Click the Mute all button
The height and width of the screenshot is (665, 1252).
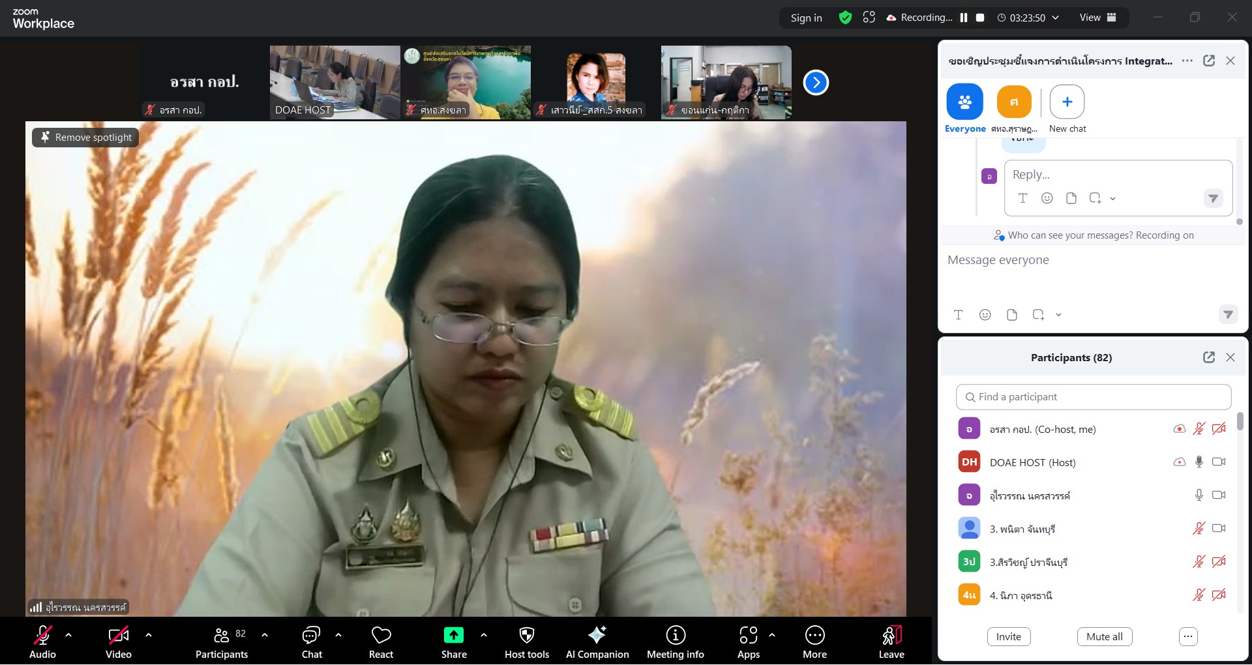click(x=1104, y=637)
